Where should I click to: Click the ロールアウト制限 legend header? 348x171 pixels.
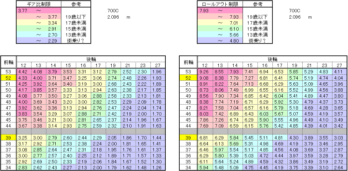[x=220, y=4]
